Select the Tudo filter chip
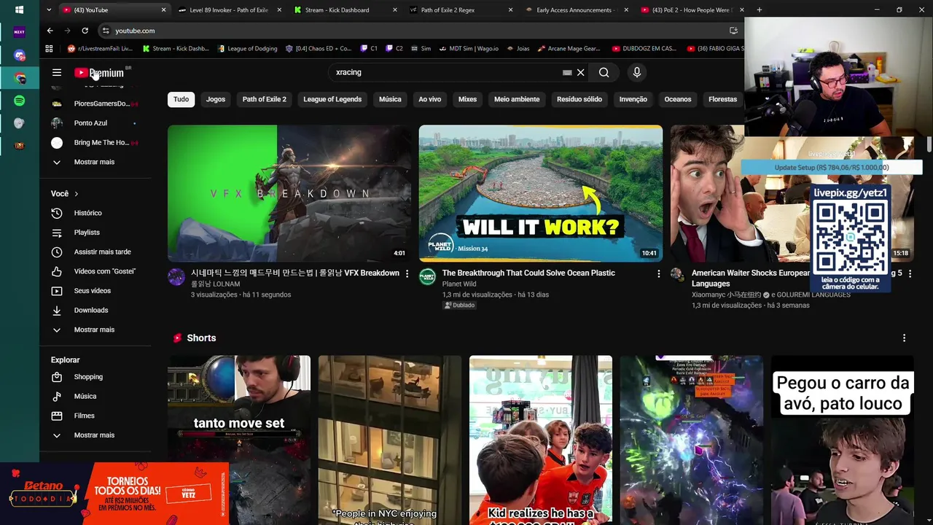The image size is (933, 525). (x=181, y=99)
